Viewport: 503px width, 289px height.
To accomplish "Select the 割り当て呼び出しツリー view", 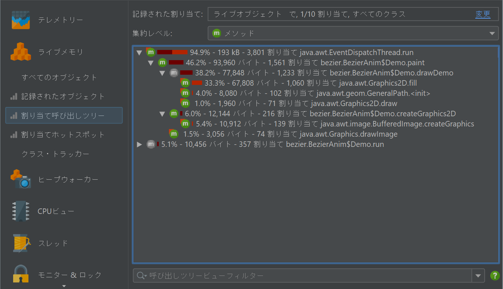I will point(64,116).
